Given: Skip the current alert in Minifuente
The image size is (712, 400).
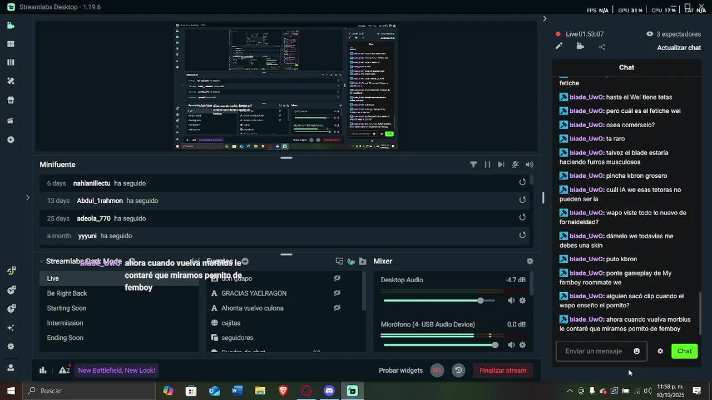Looking at the screenshot, I should 501,164.
